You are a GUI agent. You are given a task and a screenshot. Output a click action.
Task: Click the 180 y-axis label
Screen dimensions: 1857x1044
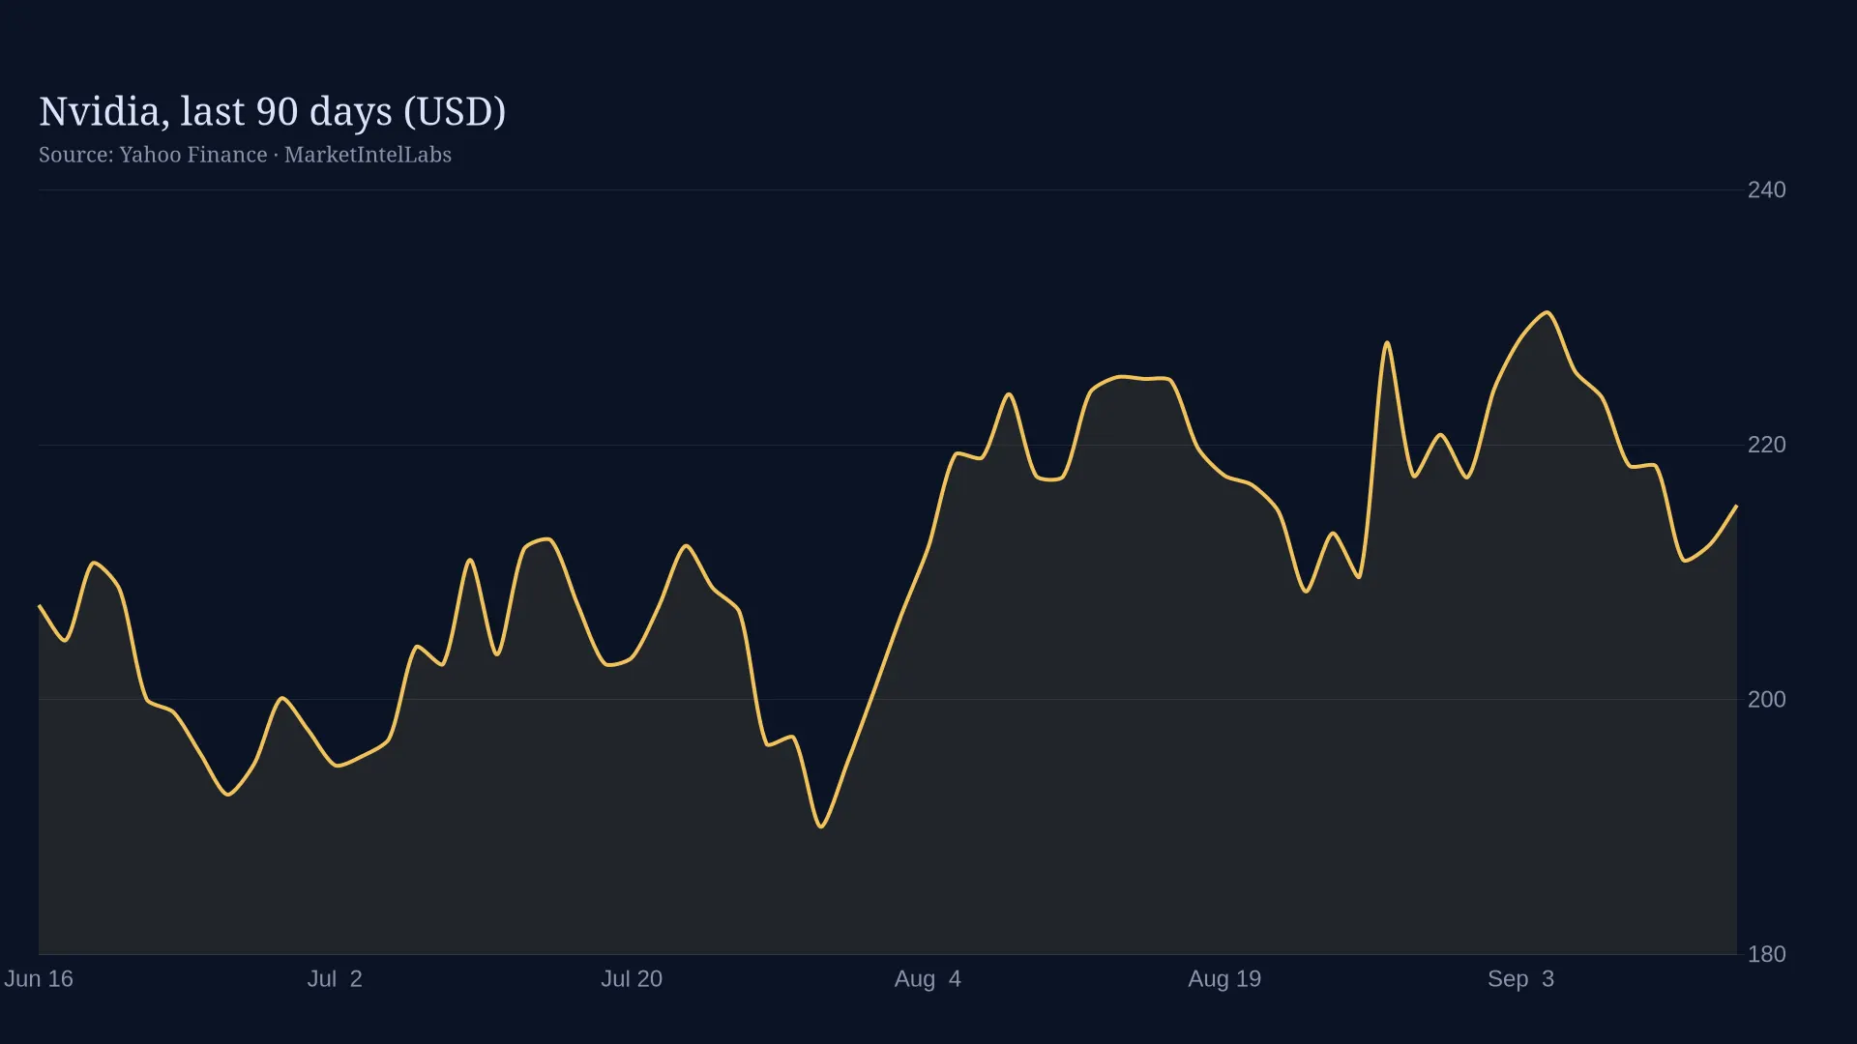coord(1766,954)
